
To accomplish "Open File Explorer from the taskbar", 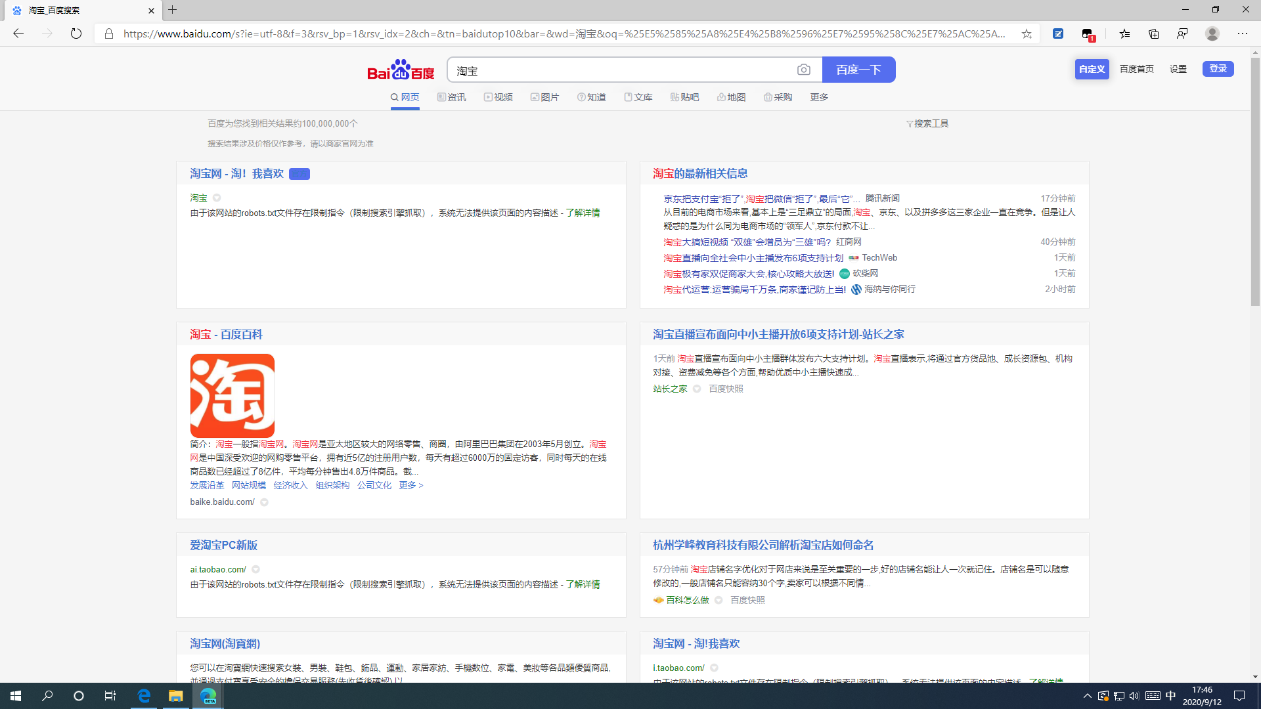I will pyautogui.click(x=175, y=696).
